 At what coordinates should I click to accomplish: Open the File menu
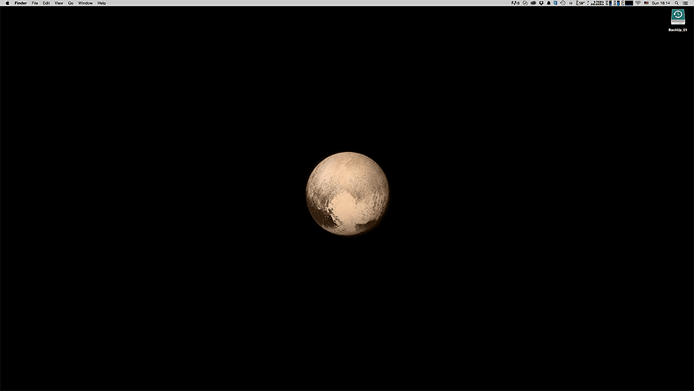click(35, 3)
